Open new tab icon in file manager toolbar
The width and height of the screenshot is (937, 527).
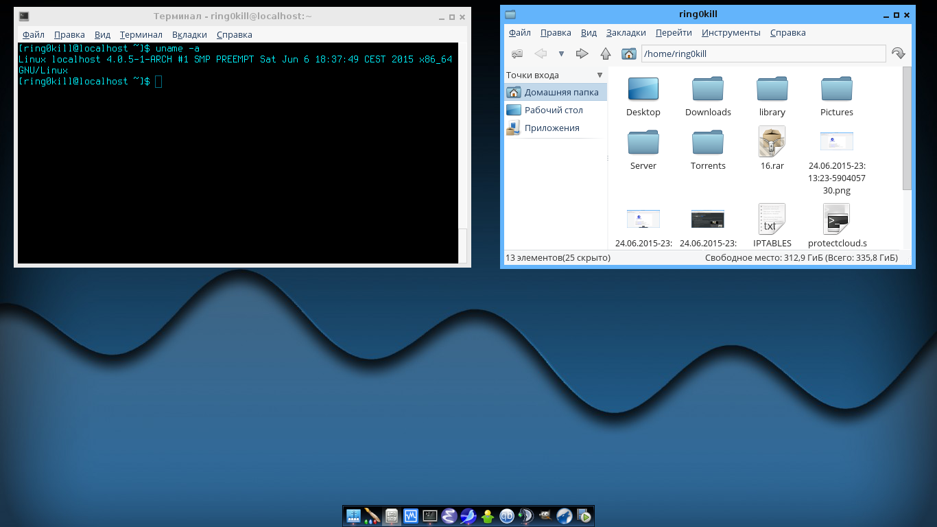[x=518, y=54]
